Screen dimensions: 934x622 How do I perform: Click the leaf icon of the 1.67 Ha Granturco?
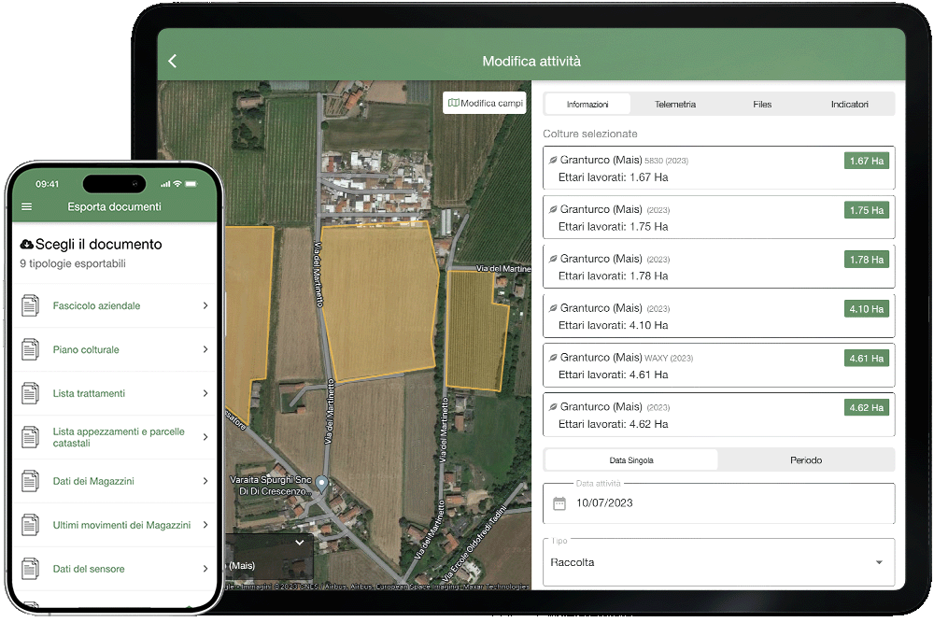[x=553, y=161]
